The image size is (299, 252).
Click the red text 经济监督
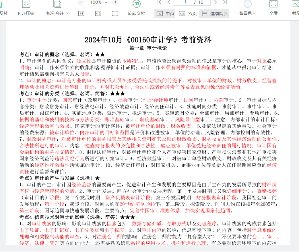tap(81, 185)
